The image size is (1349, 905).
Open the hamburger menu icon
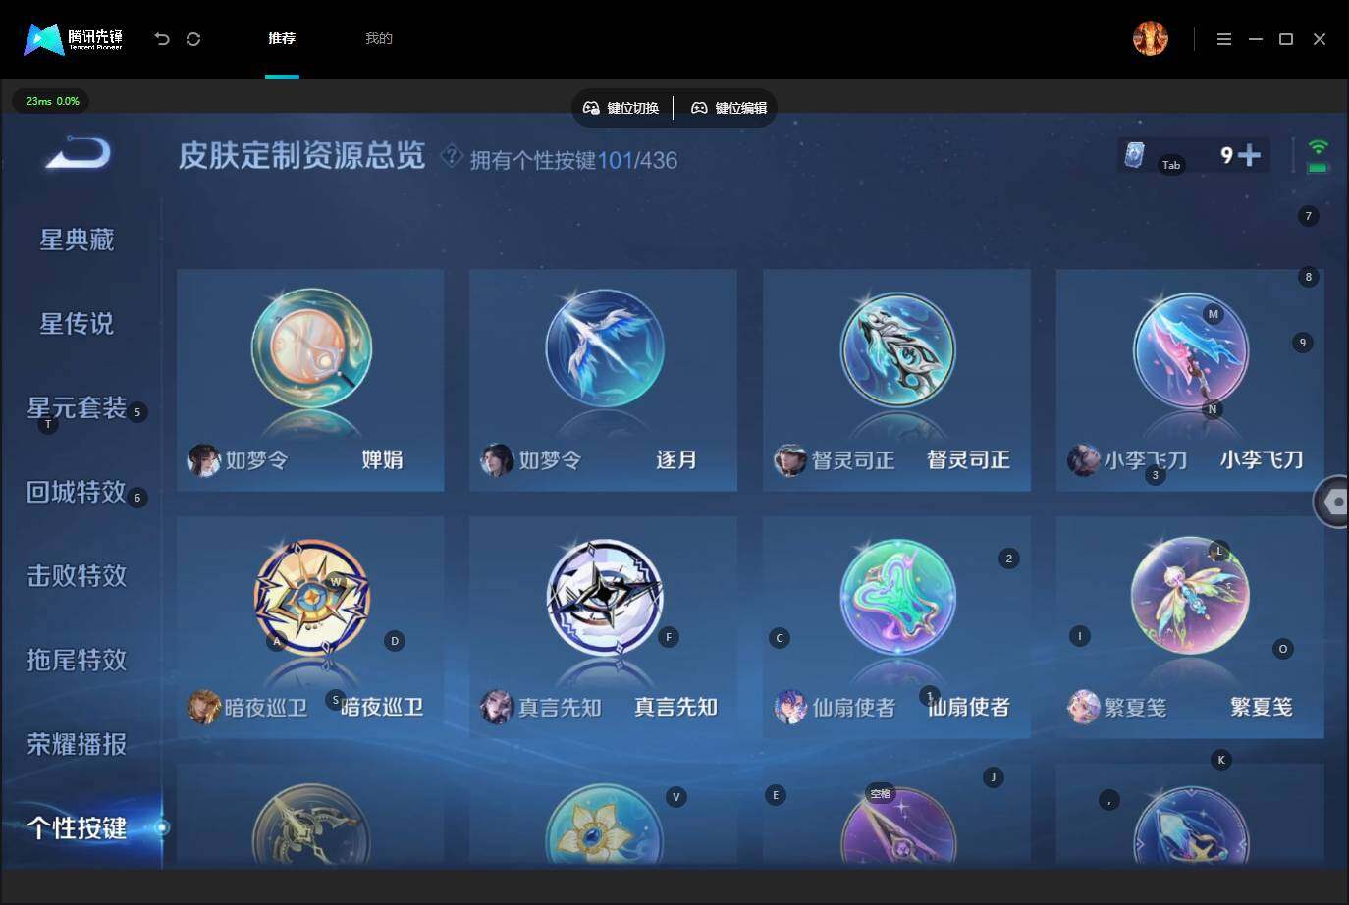pos(1223,39)
